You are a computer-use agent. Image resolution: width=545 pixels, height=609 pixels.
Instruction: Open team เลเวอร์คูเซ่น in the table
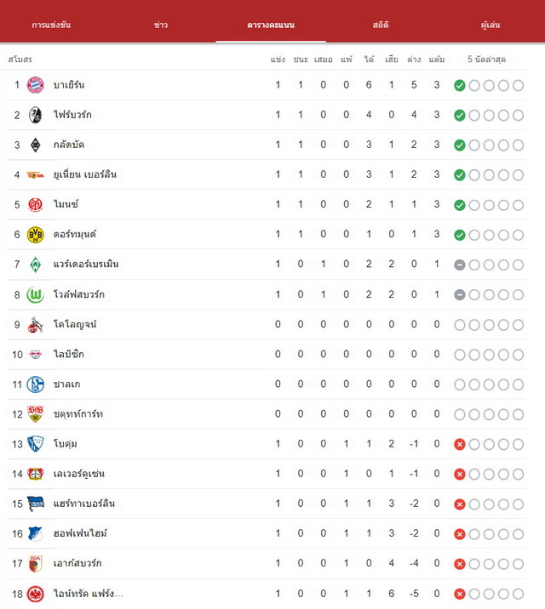click(x=79, y=474)
